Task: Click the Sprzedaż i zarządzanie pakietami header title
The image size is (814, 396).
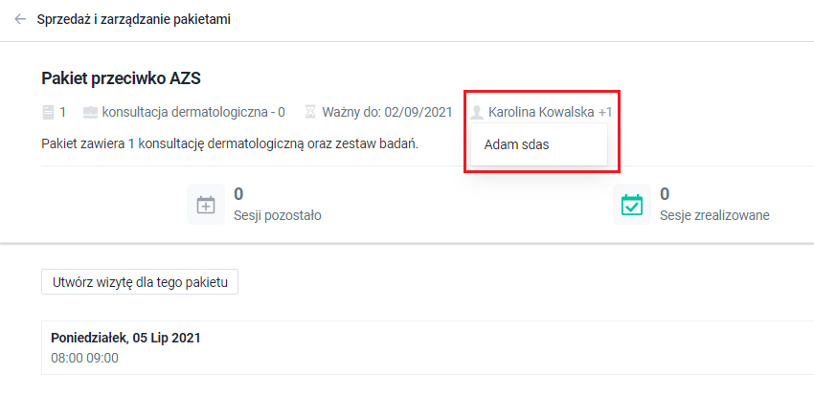Action: [x=133, y=19]
